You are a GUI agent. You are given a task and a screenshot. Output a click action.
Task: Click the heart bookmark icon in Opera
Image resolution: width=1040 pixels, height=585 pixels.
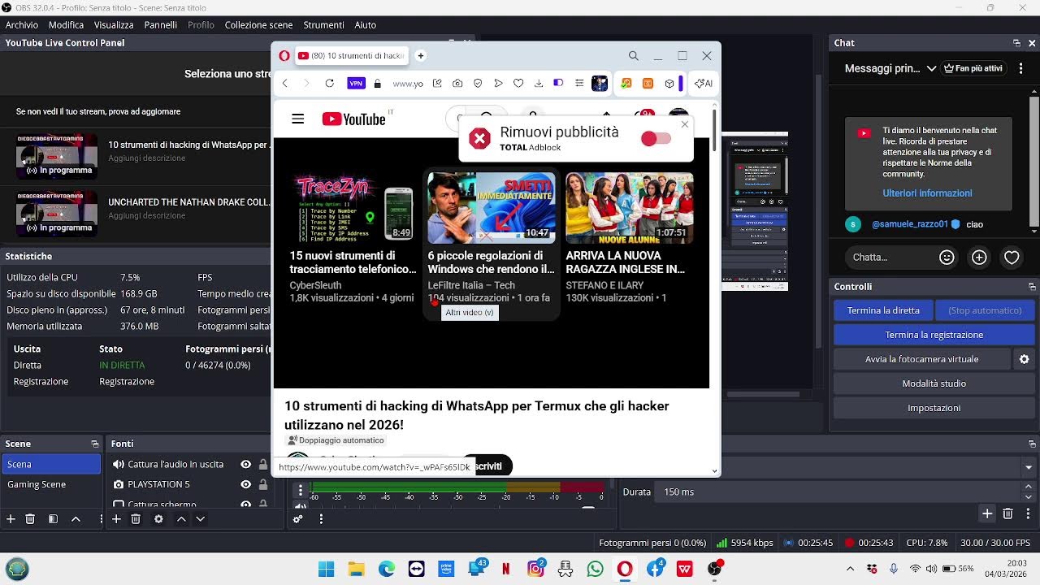point(518,83)
